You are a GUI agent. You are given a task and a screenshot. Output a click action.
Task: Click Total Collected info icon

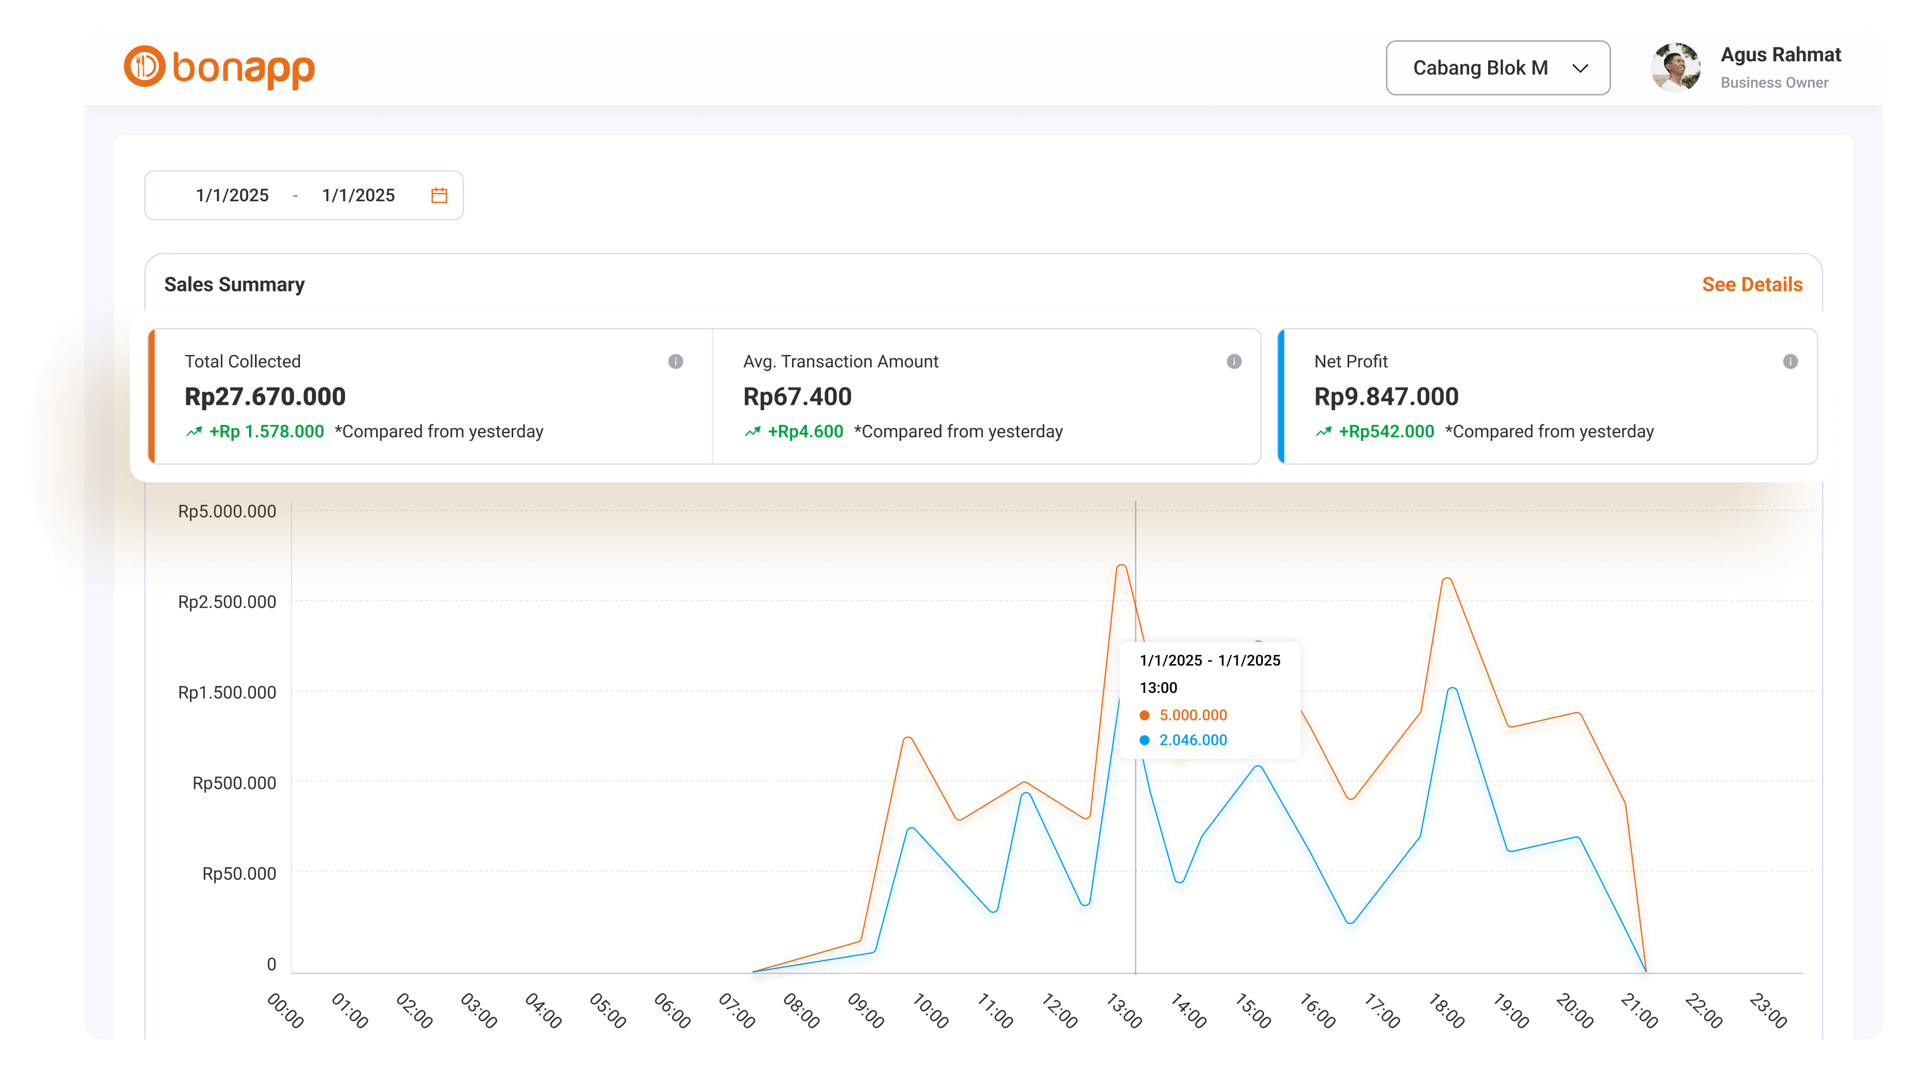click(675, 362)
